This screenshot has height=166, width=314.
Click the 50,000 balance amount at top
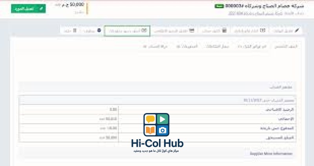point(77,5)
